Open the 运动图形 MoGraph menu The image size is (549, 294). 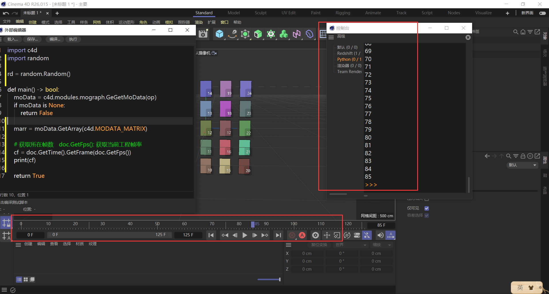pyautogui.click(x=126, y=22)
